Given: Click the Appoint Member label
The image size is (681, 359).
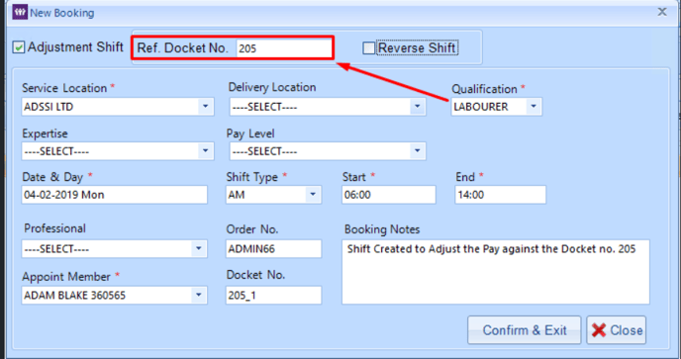Looking at the screenshot, I should pyautogui.click(x=66, y=277).
